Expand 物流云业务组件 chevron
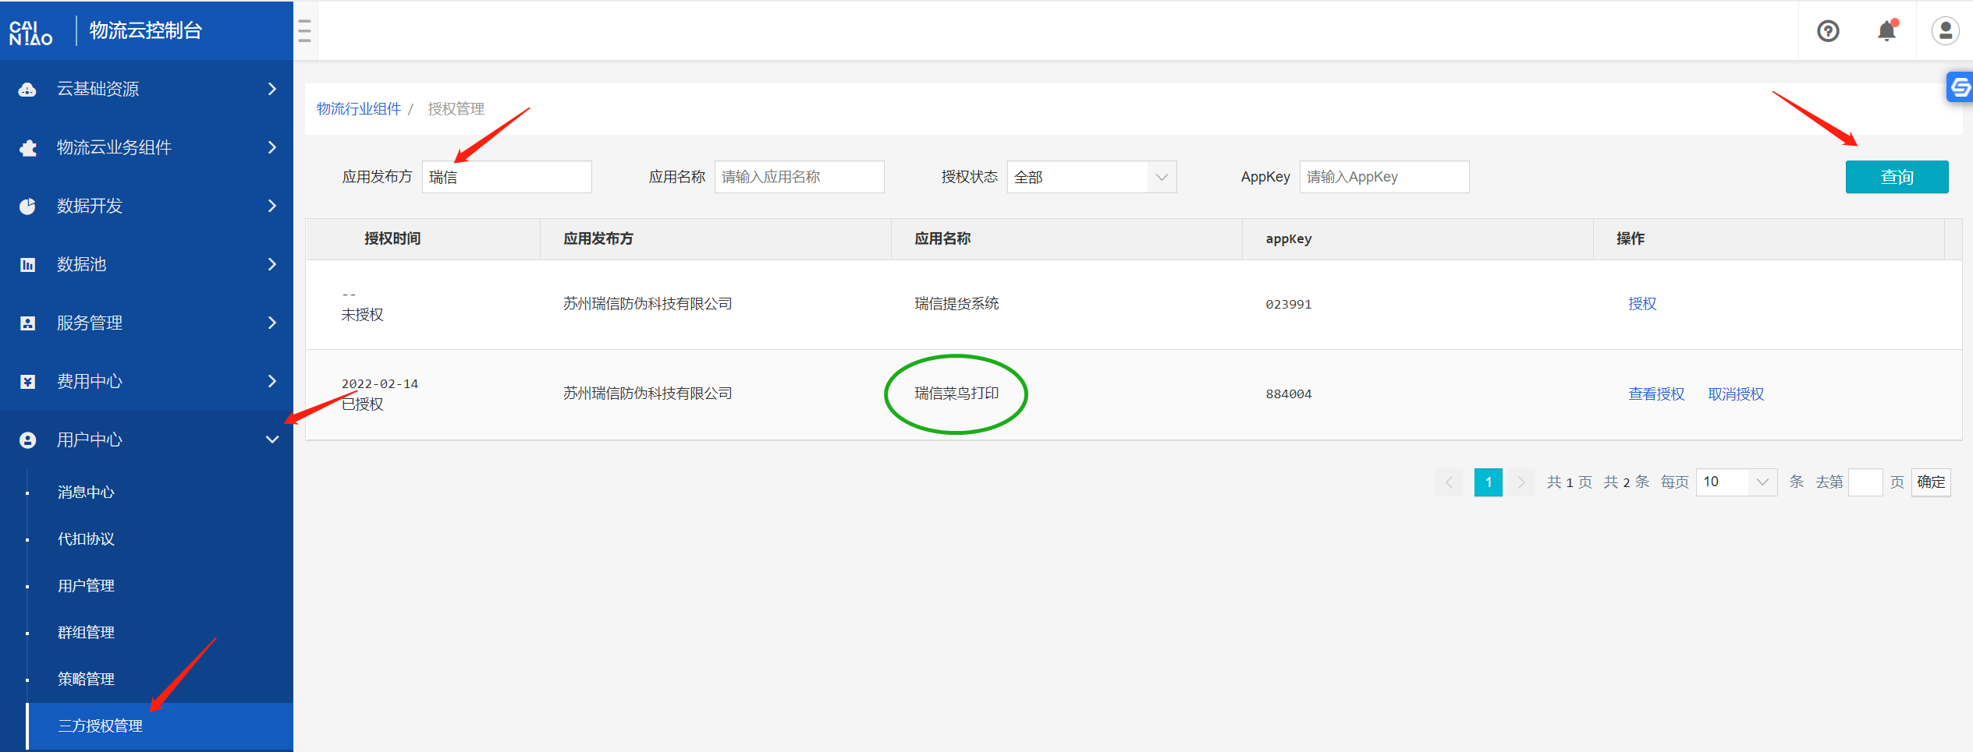Screen dimensions: 1973x752 [x=271, y=147]
